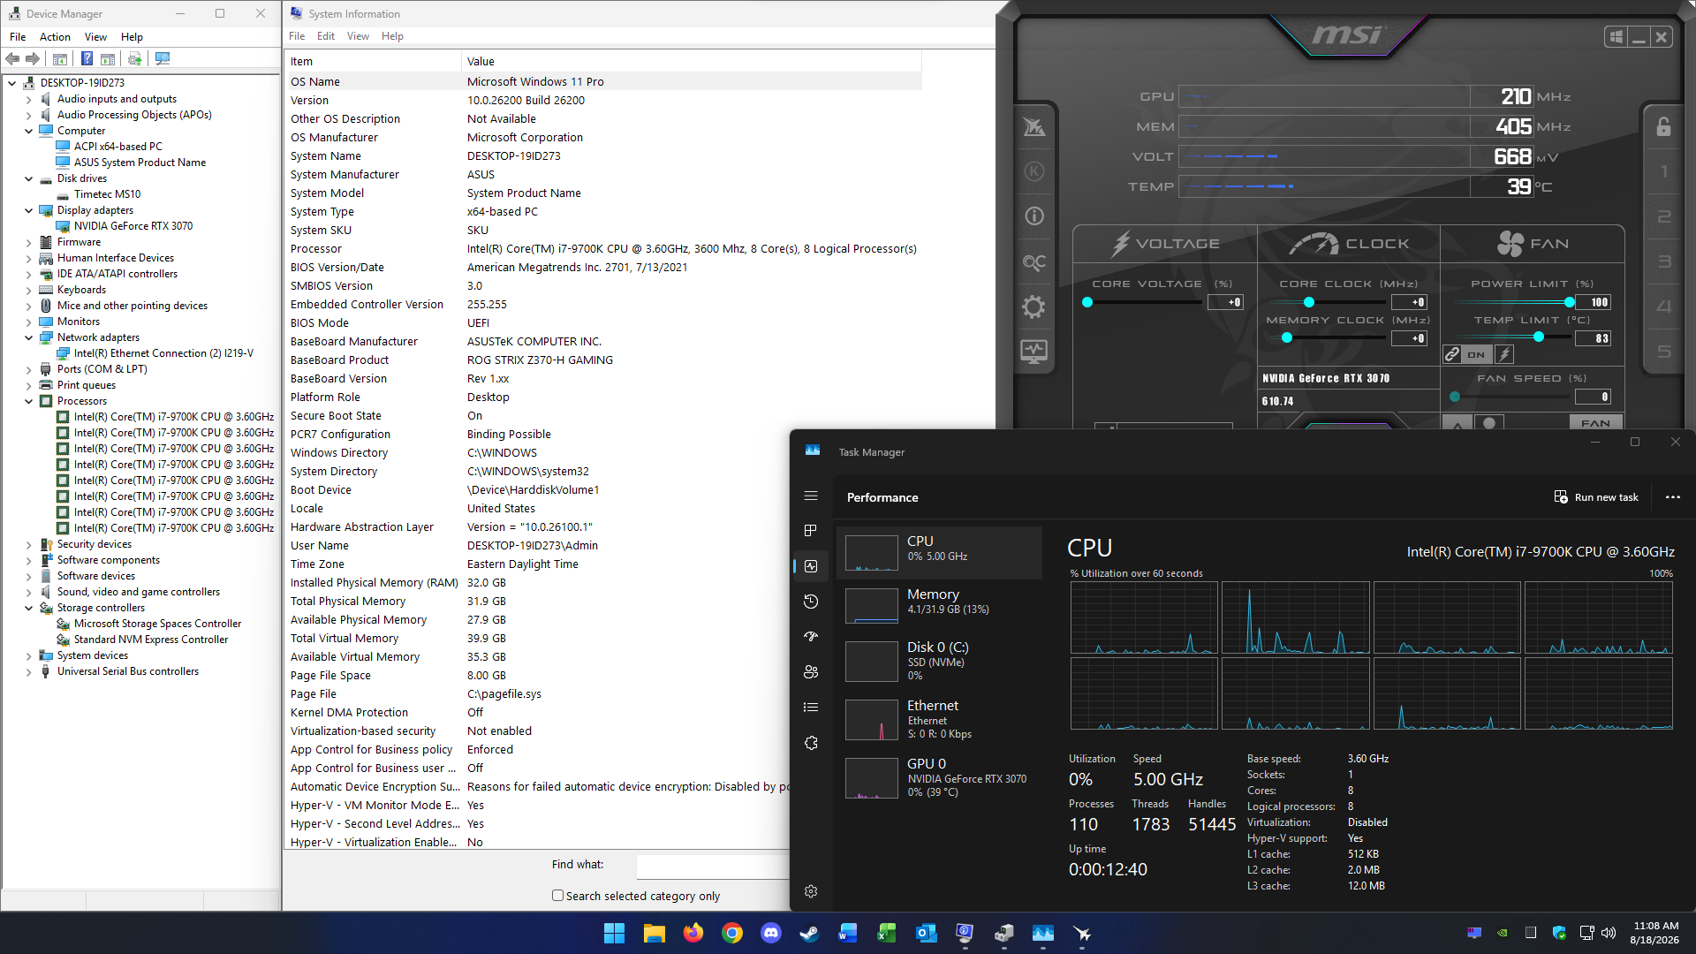
Task: Open Kombustor stress test in MSI Afterburner
Action: pyautogui.click(x=1034, y=171)
